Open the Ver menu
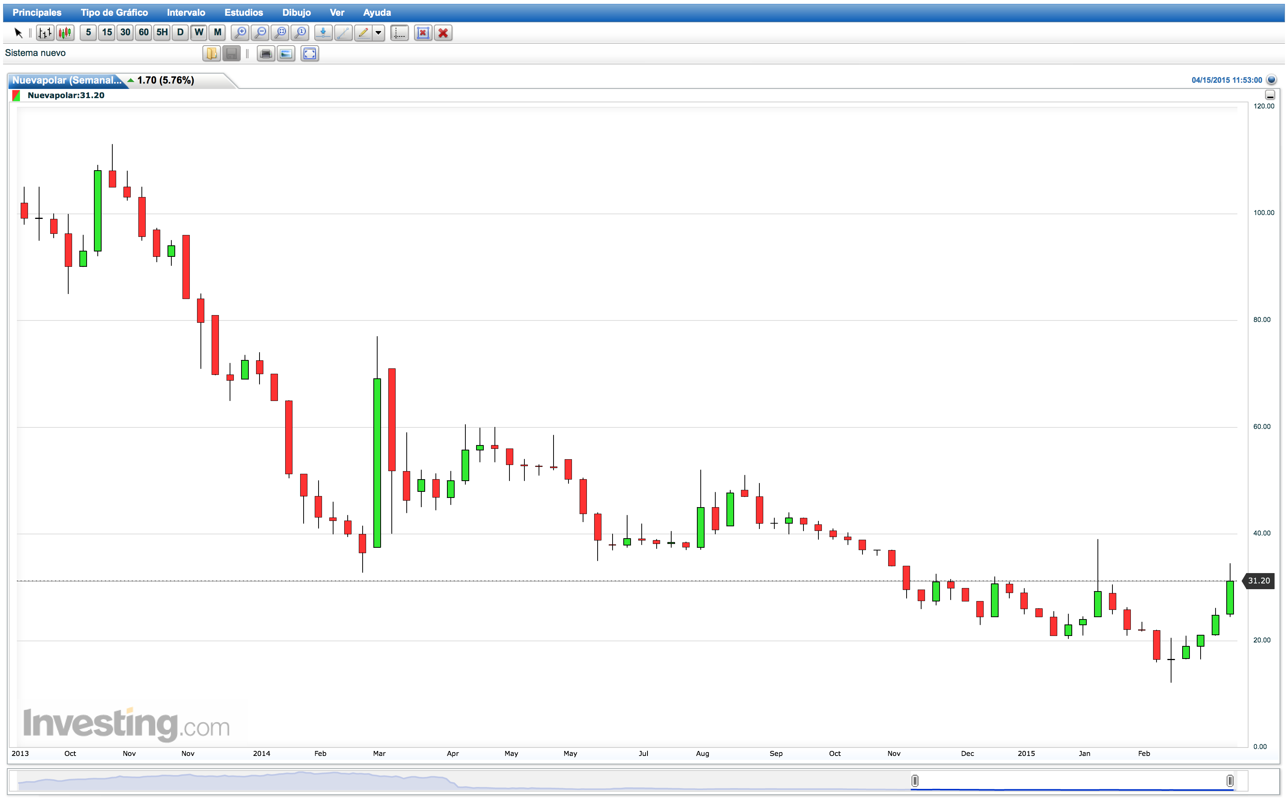 (x=337, y=12)
